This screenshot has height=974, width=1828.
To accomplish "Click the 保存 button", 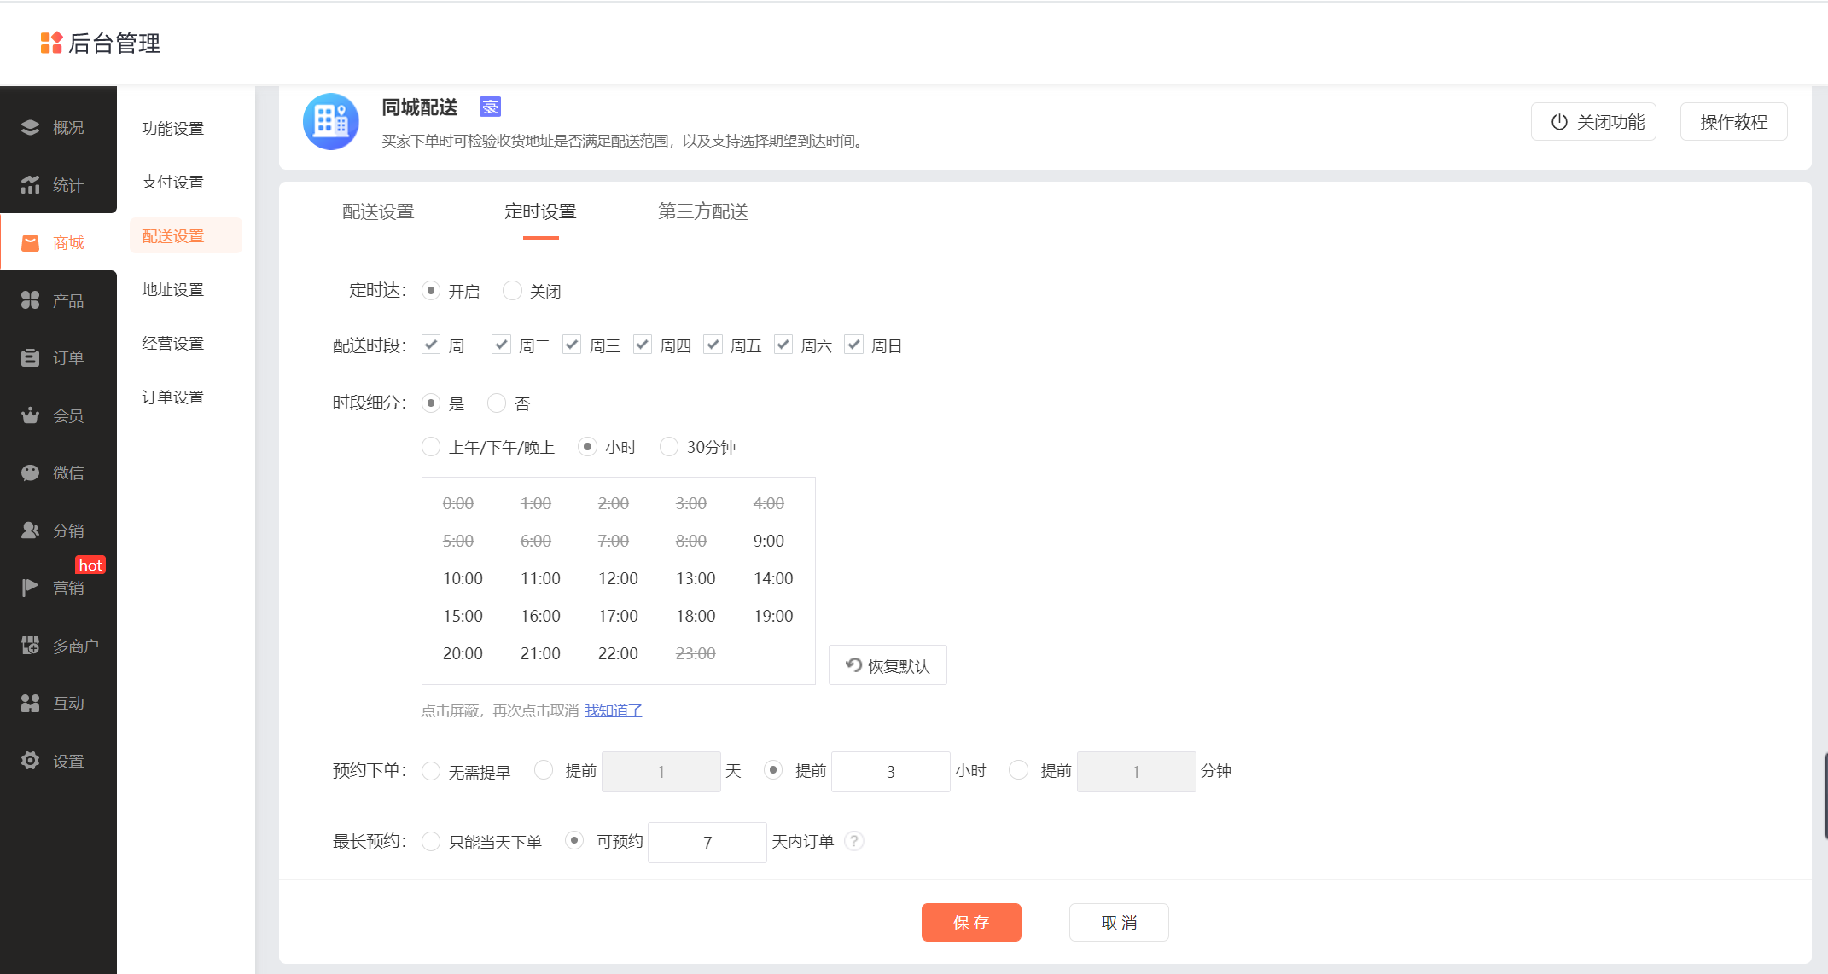I will click(971, 922).
